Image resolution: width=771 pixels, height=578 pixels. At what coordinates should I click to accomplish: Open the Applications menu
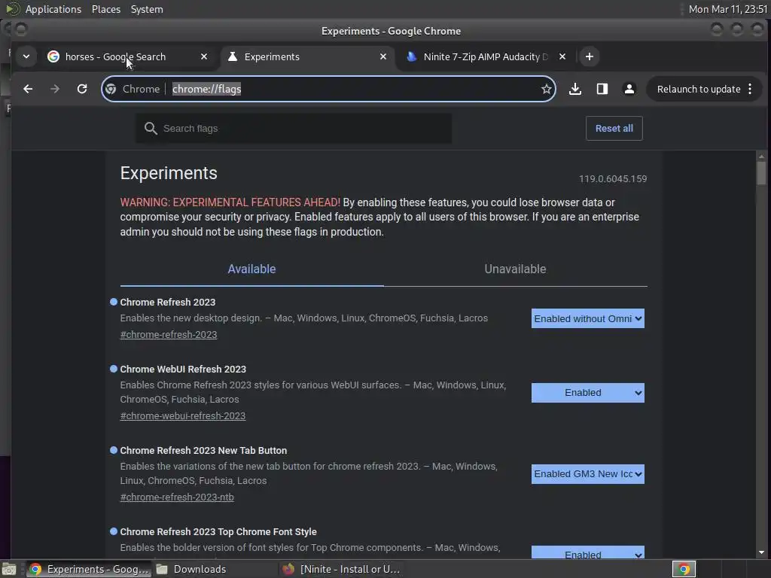53,9
